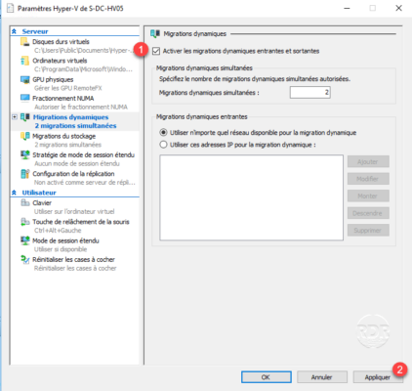Open Disques durs virtuels settings
The height and width of the screenshot is (391, 412).
point(61,42)
